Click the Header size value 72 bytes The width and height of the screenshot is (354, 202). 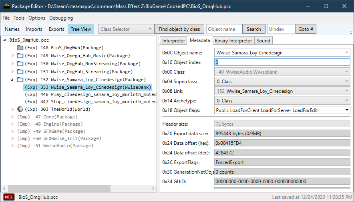282,124
